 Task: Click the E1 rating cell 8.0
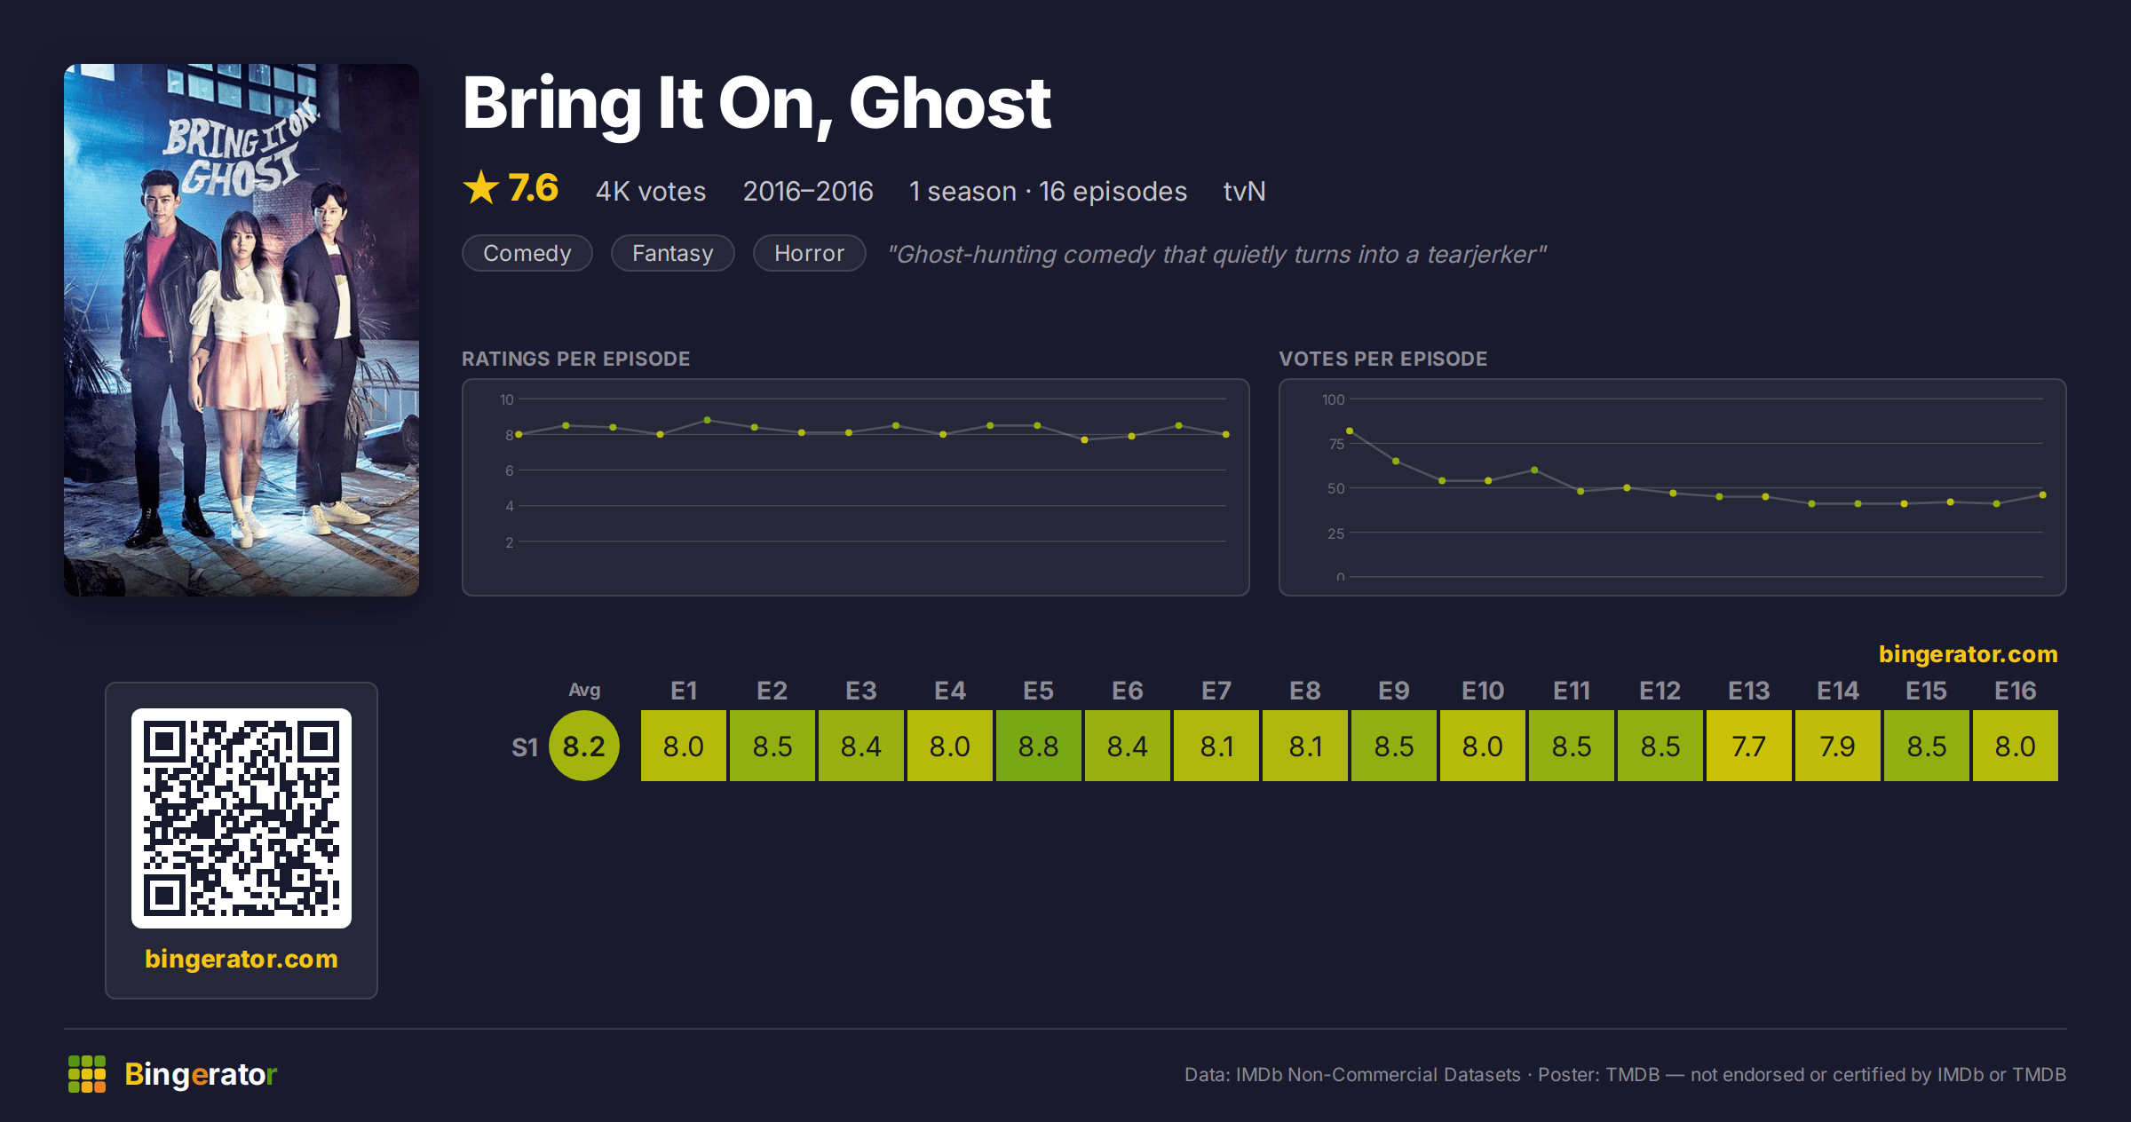[x=684, y=746]
